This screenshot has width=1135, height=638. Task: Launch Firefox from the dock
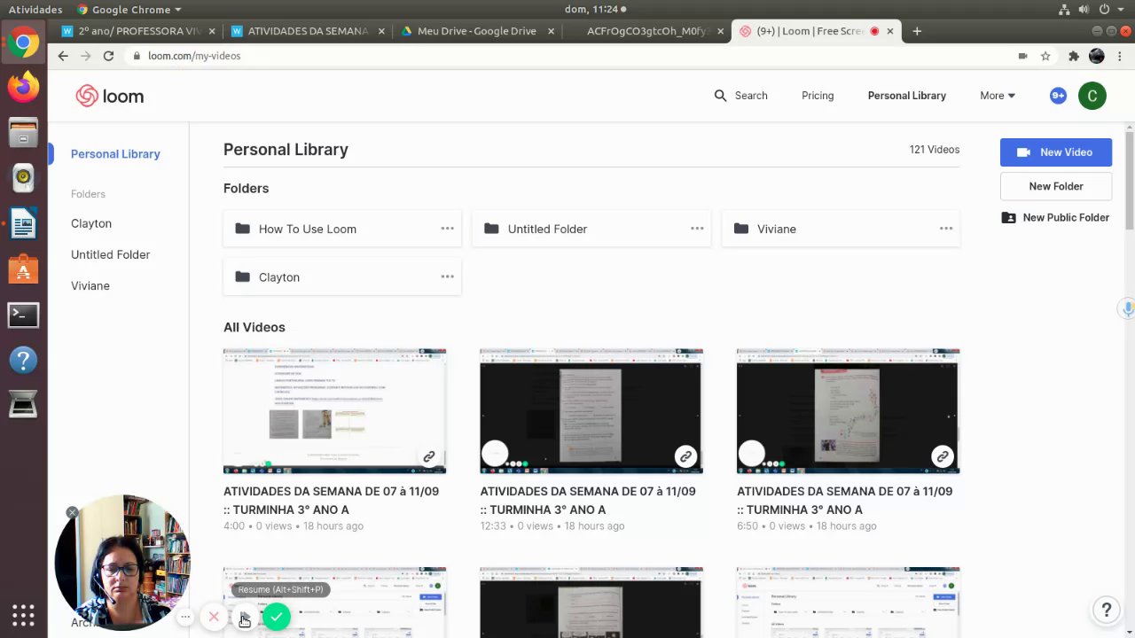[23, 87]
